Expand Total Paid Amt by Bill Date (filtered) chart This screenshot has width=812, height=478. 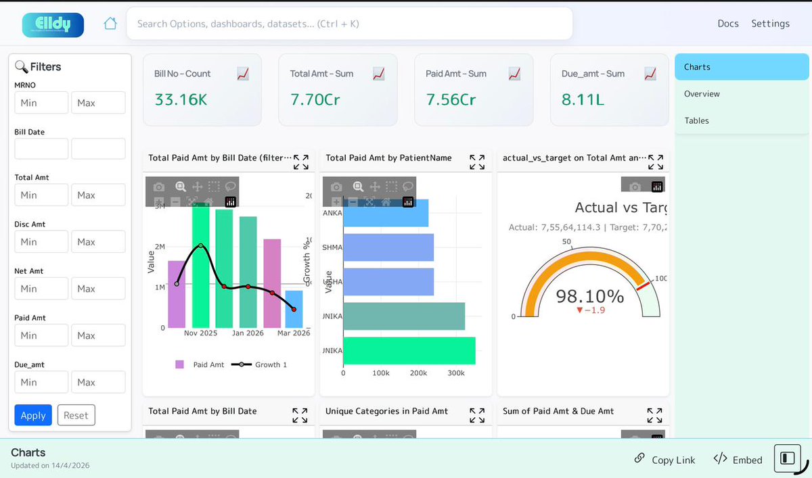coord(301,162)
